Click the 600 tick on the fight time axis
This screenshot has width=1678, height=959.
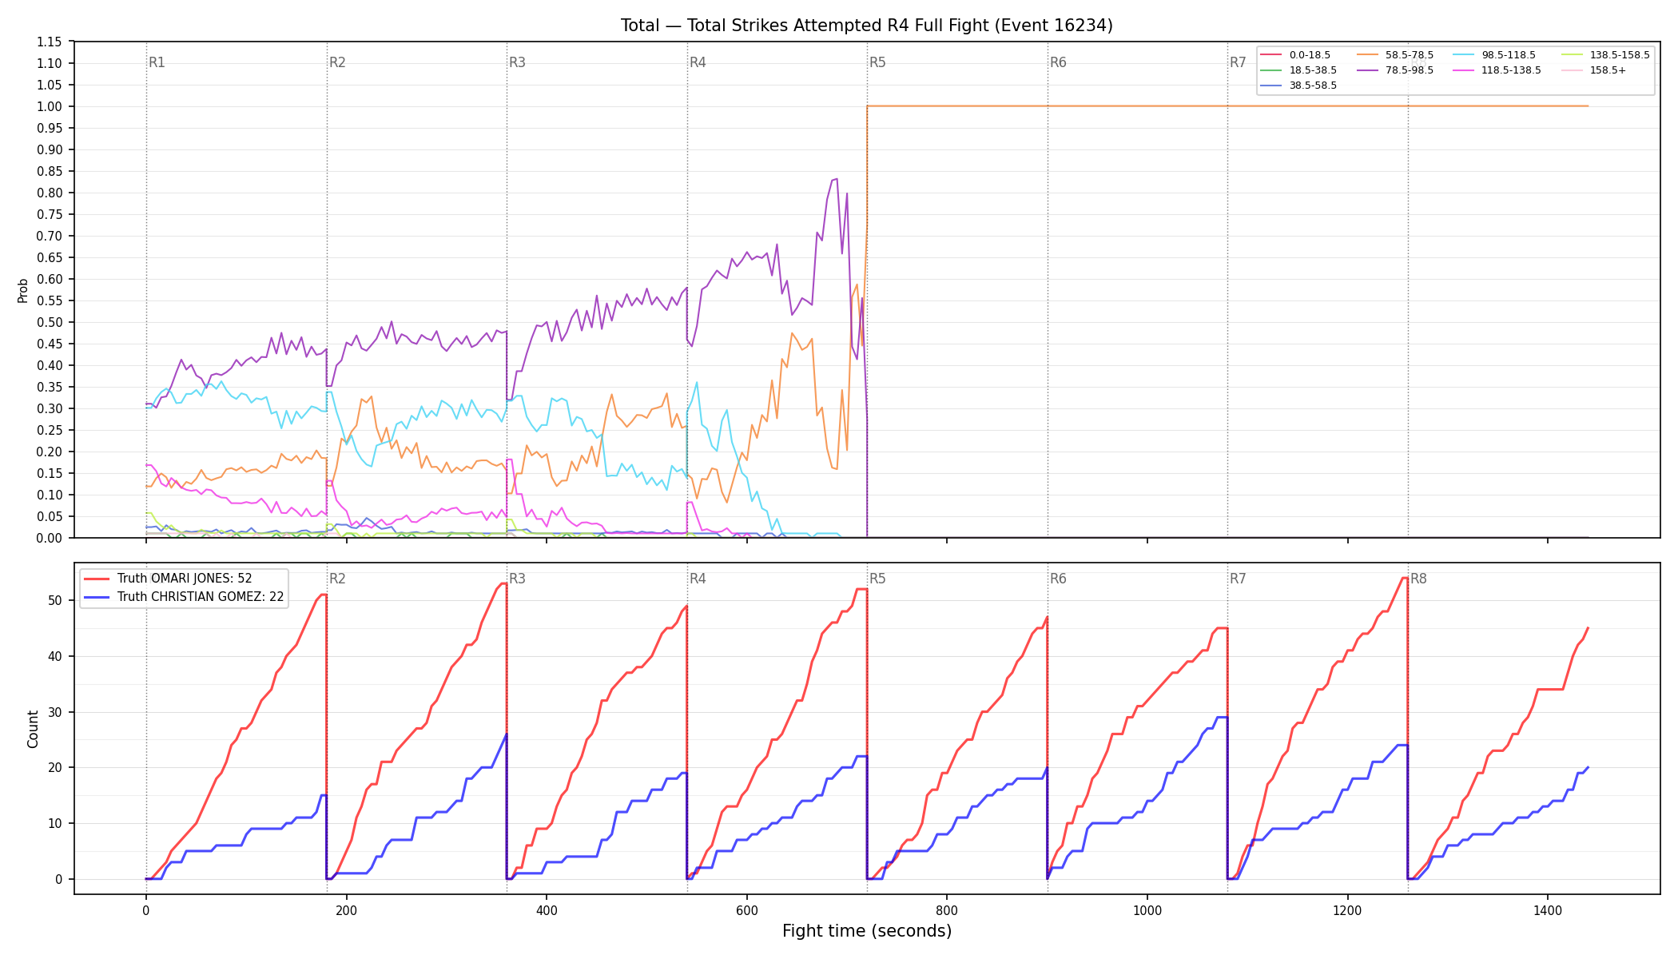click(x=747, y=909)
